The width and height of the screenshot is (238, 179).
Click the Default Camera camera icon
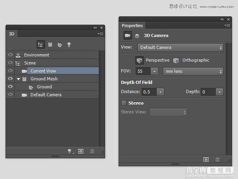(x=24, y=95)
